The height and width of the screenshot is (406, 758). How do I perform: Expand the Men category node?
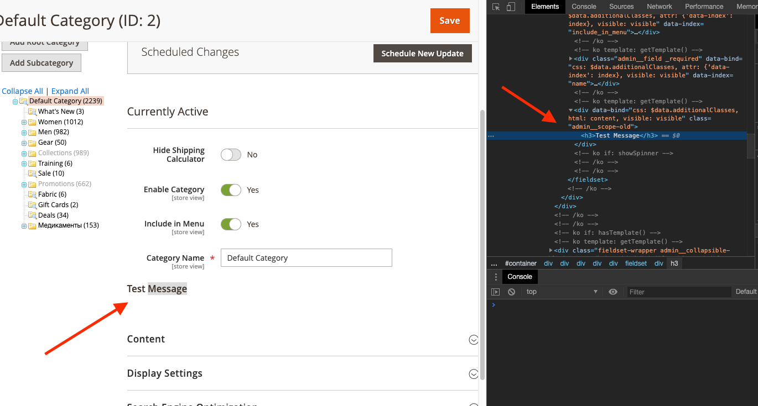tap(24, 133)
